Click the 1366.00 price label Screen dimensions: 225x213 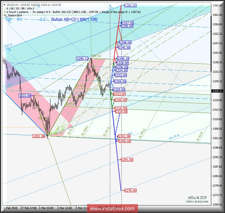(x=130, y=5)
